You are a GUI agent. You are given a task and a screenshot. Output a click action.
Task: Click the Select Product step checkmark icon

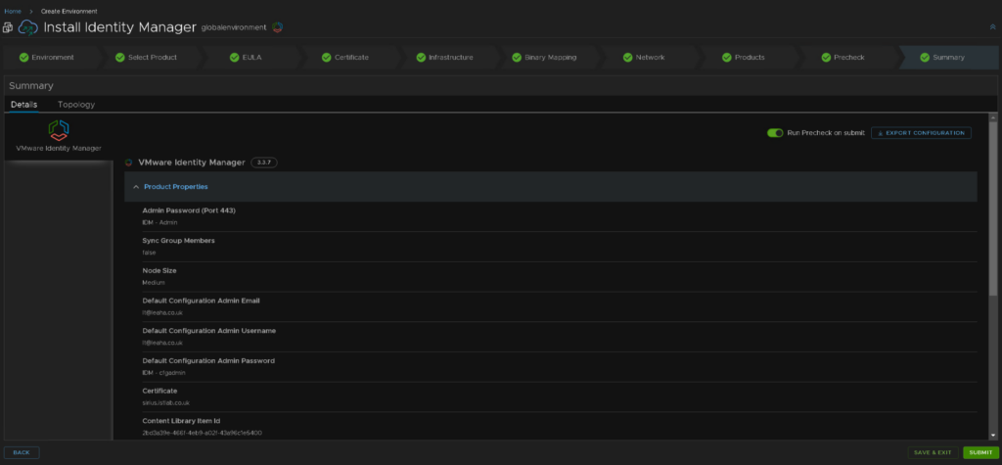(x=120, y=58)
